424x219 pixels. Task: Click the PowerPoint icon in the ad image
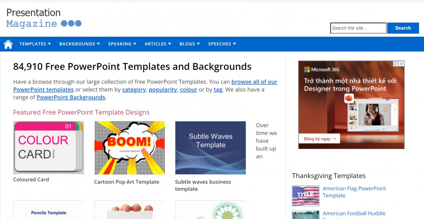pyautogui.click(x=349, y=98)
